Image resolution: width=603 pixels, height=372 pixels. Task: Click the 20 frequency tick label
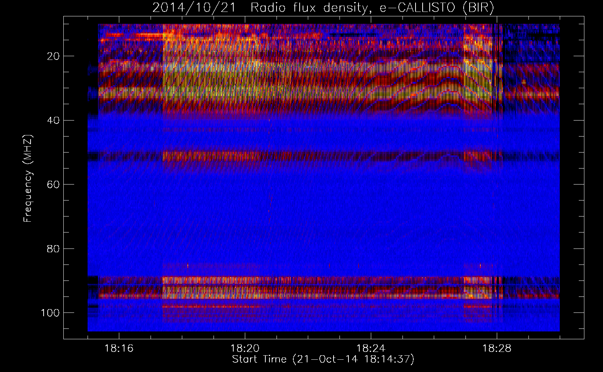point(53,56)
